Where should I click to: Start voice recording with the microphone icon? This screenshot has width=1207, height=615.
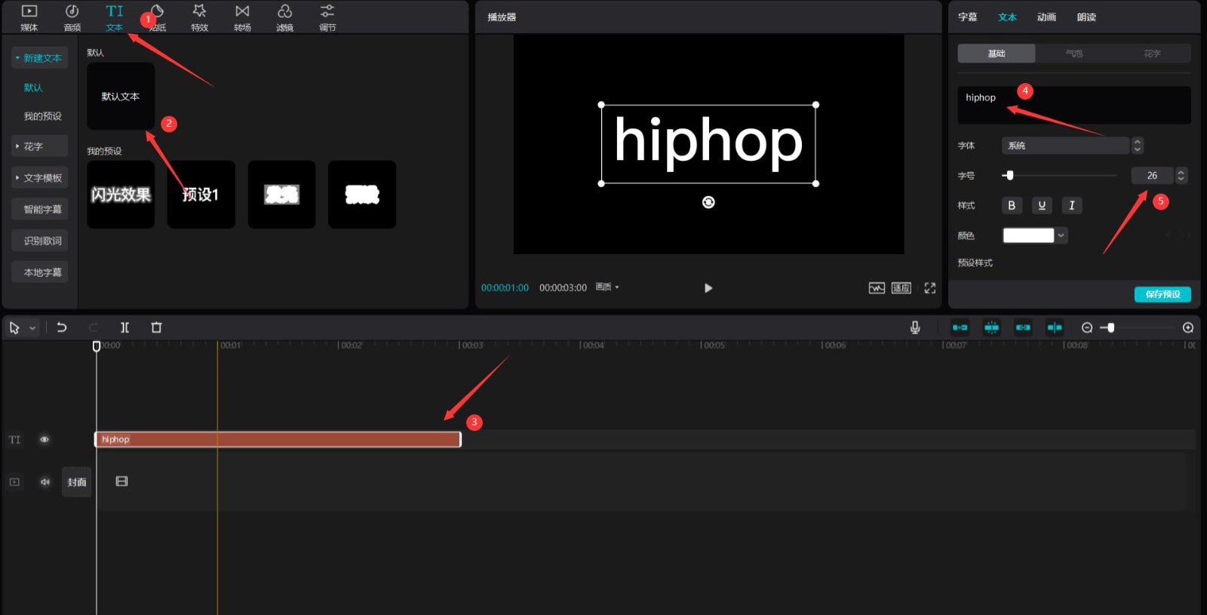(x=915, y=327)
